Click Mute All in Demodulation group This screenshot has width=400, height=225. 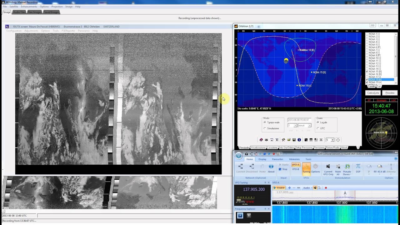[x=338, y=169]
